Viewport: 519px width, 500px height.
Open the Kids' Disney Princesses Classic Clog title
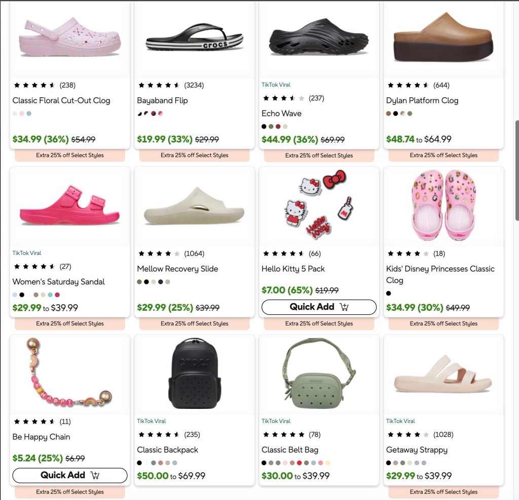(x=440, y=274)
